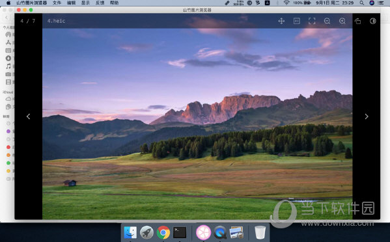Go to the next image arrow
This screenshot has width=390, height=242.
[367, 116]
